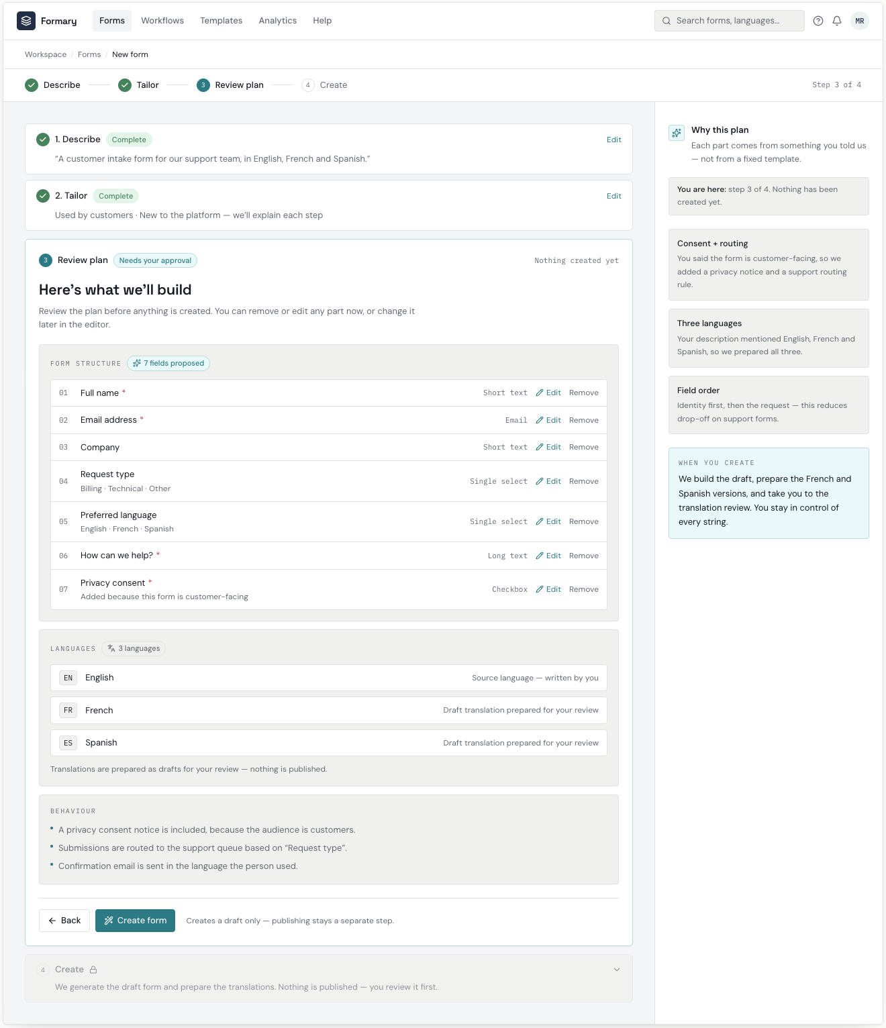Click the Three languages explanation card
Viewport: 886px width, 1028px height.
click(769, 338)
